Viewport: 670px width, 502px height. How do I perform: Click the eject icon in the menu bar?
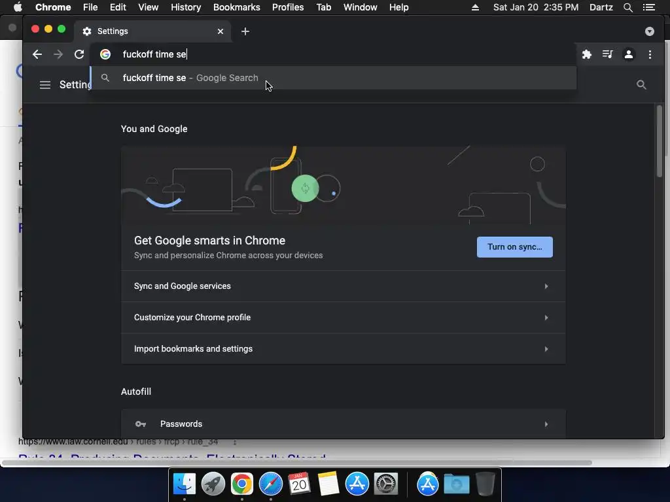(x=475, y=7)
